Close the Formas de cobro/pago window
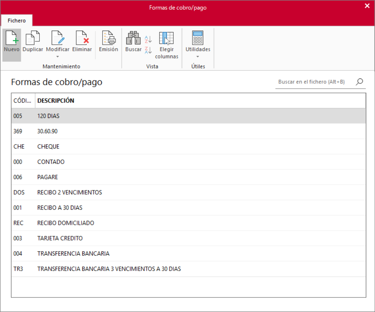375x312 pixels. click(x=367, y=6)
